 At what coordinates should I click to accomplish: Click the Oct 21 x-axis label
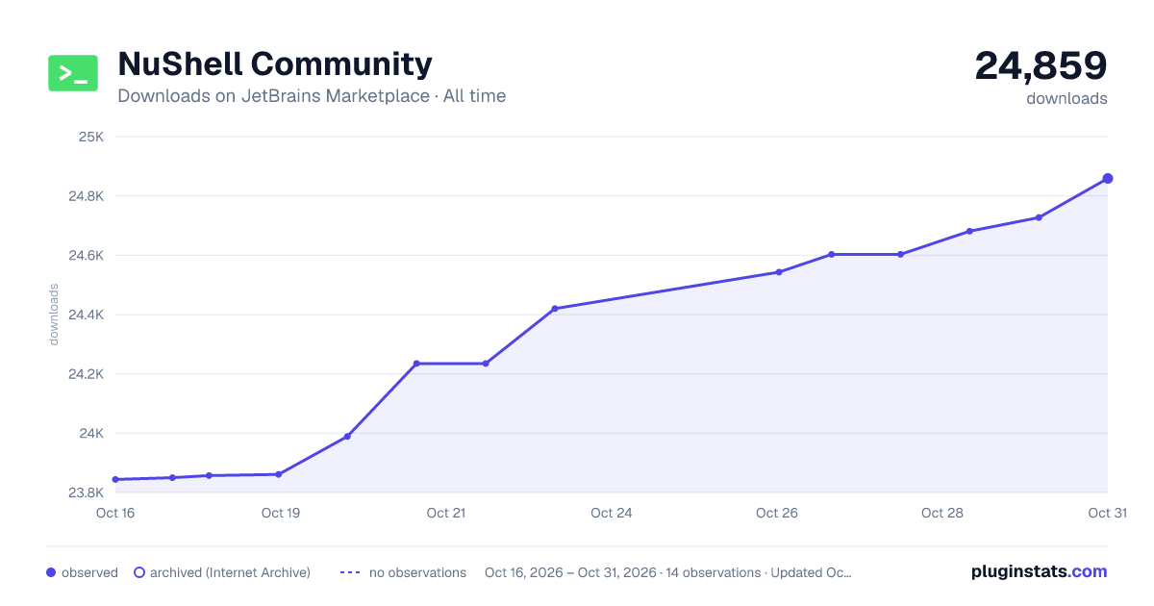[x=446, y=513]
